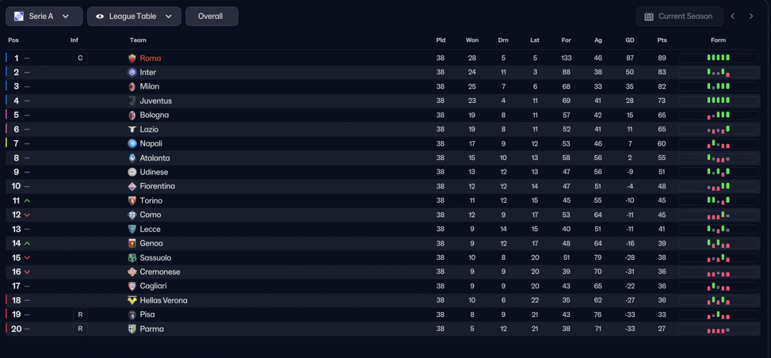This screenshot has height=358, width=771.
Task: Click the Napoli club crest icon
Action: pos(133,144)
